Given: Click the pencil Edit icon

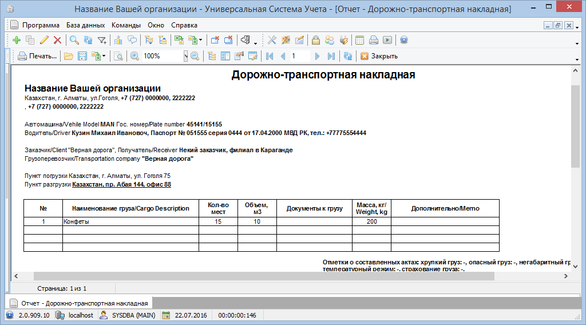Looking at the screenshot, I should (44, 40).
